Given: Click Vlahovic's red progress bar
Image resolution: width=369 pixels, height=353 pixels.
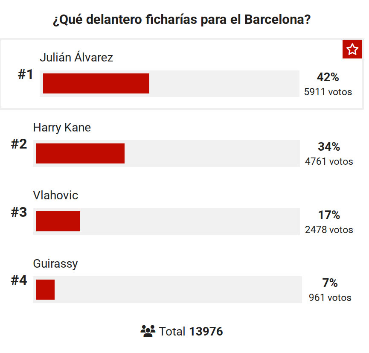Looking at the screenshot, I should tap(58, 221).
